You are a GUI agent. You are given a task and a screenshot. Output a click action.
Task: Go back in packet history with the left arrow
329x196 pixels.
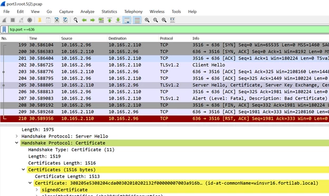pyautogui.click(x=84, y=20)
